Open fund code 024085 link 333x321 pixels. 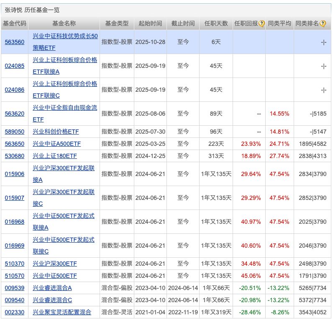(15, 66)
